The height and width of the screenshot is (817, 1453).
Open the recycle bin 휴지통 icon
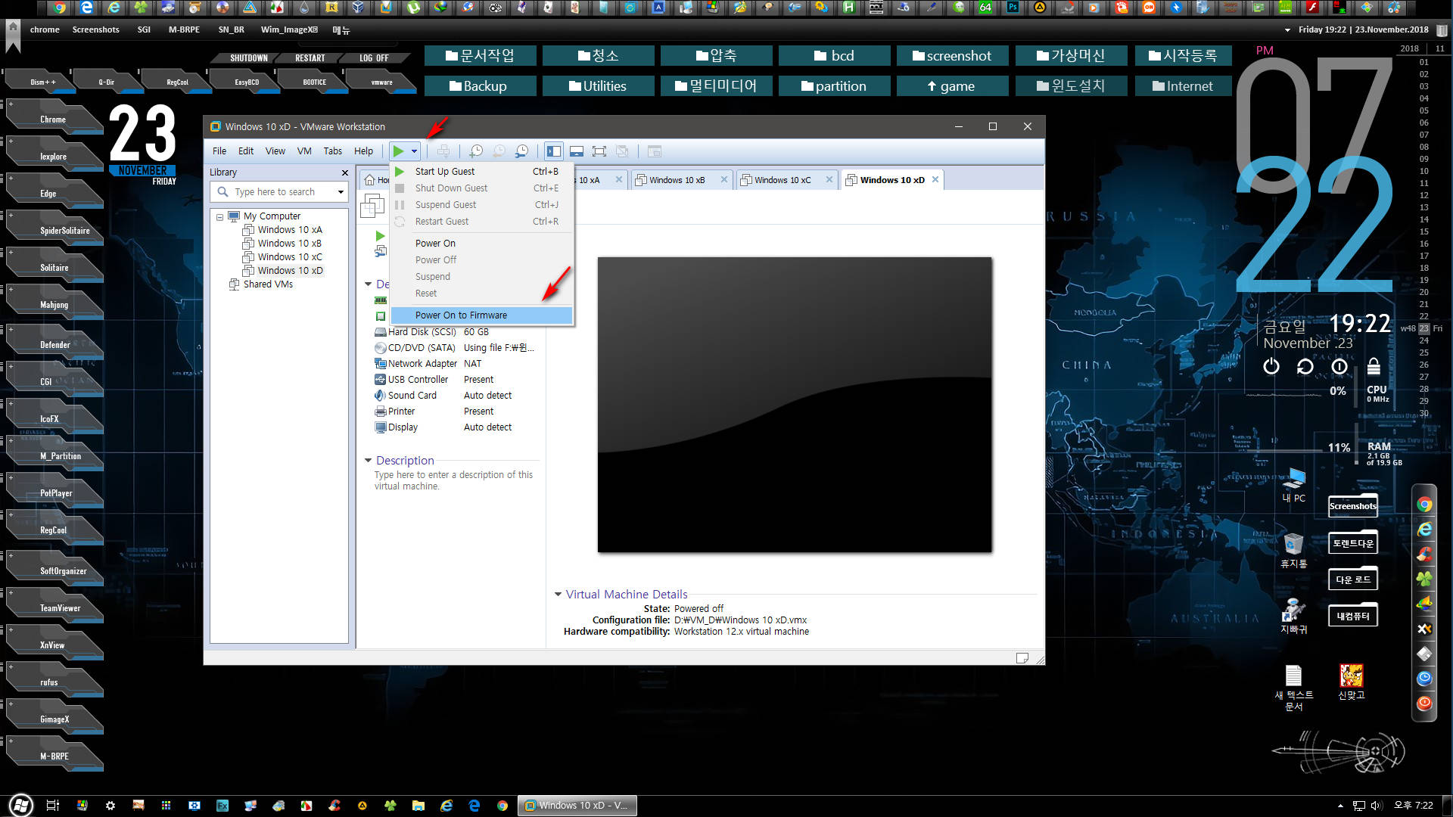(1294, 551)
